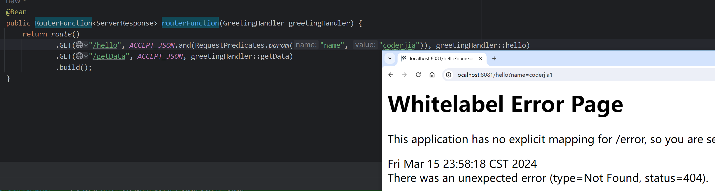This screenshot has width=715, height=191.
Task: Click ACCEPT_JSON on the /getData line
Action: [160, 56]
